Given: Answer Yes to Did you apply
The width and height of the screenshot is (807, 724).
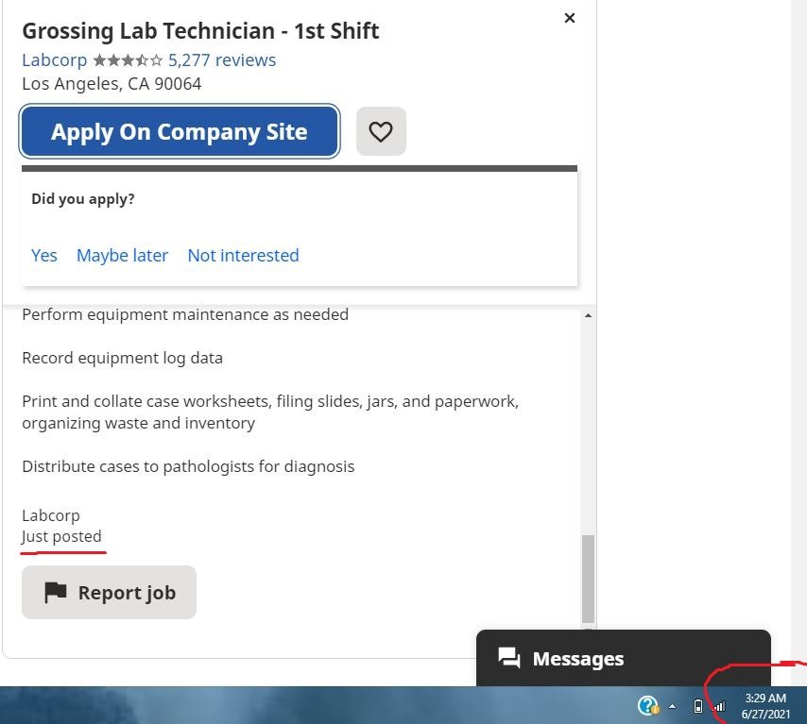Looking at the screenshot, I should pyautogui.click(x=44, y=255).
